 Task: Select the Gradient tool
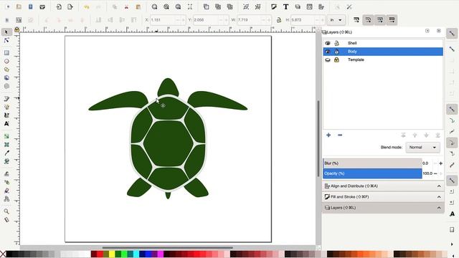point(6,136)
